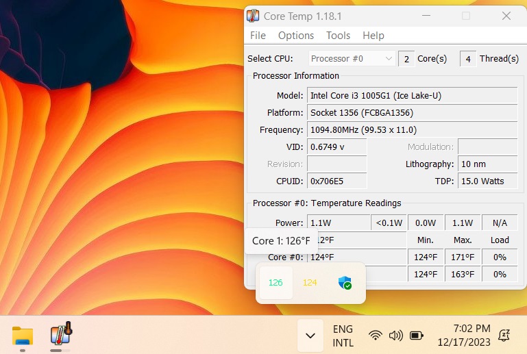Click the battery status icon
Screen dimensions: 527x354
[x=417, y=336]
